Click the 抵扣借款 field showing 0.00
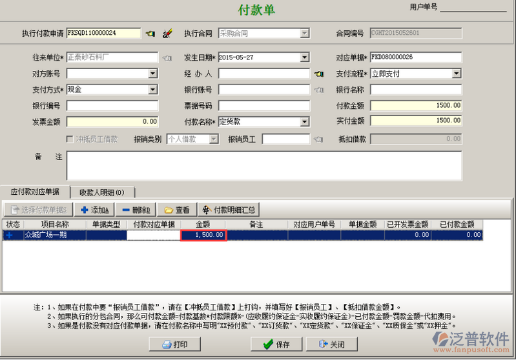 (x=416, y=139)
